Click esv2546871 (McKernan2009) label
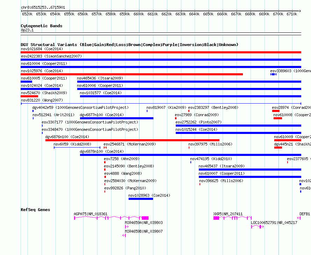 (x=130, y=144)
